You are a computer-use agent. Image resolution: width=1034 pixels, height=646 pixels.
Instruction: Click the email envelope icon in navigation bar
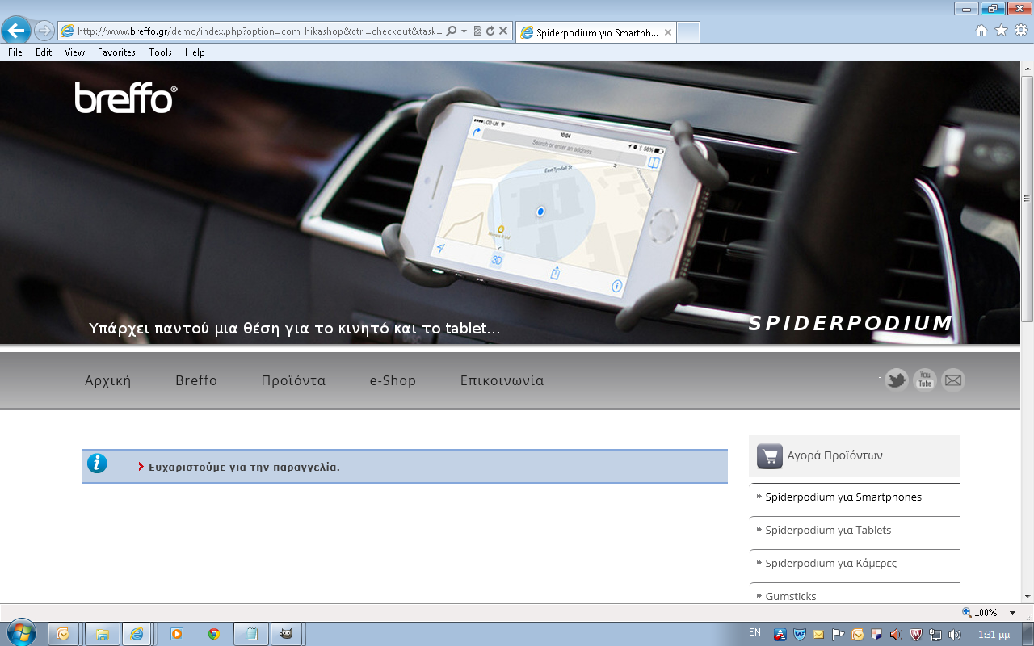click(x=953, y=380)
